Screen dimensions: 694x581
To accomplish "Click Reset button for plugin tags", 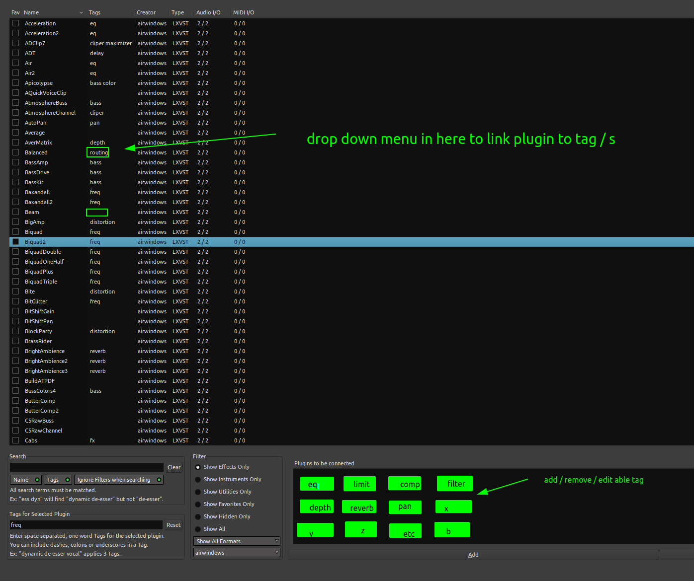I will point(173,525).
